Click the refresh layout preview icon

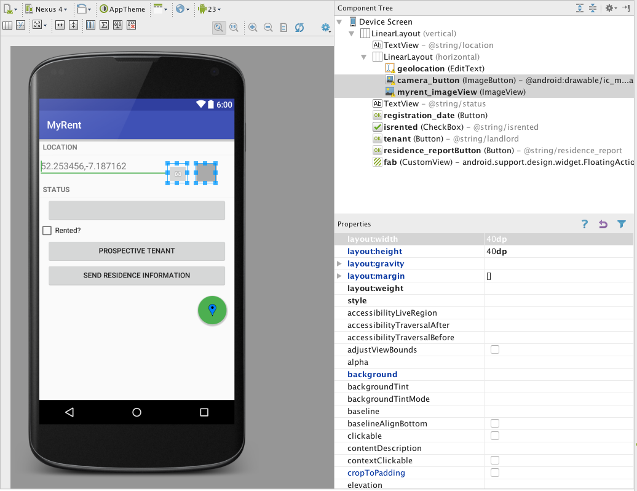point(299,27)
